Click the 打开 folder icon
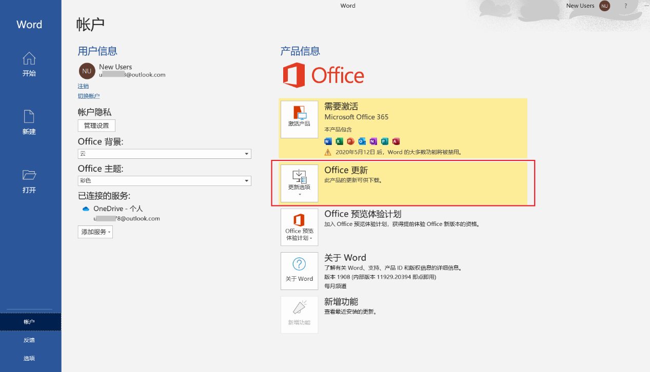 click(29, 176)
